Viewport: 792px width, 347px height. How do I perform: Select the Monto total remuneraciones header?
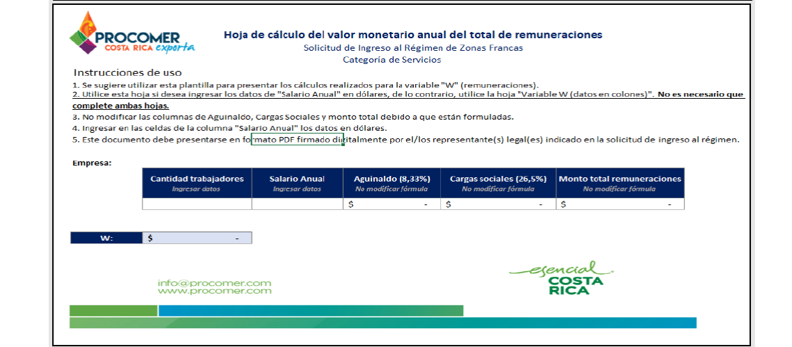620,183
